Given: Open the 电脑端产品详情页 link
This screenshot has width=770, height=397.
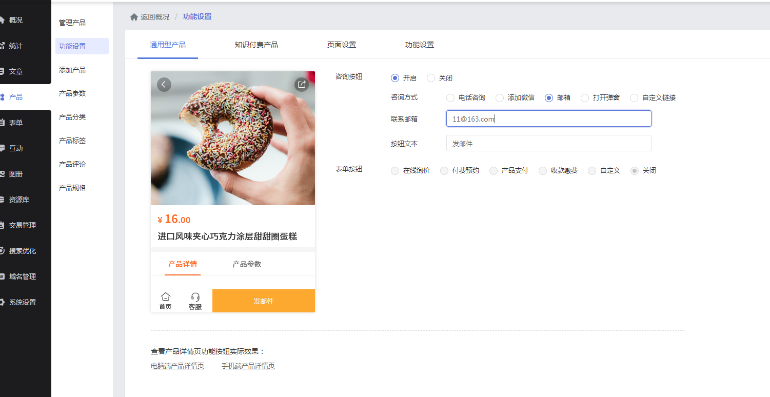Looking at the screenshot, I should [x=177, y=366].
